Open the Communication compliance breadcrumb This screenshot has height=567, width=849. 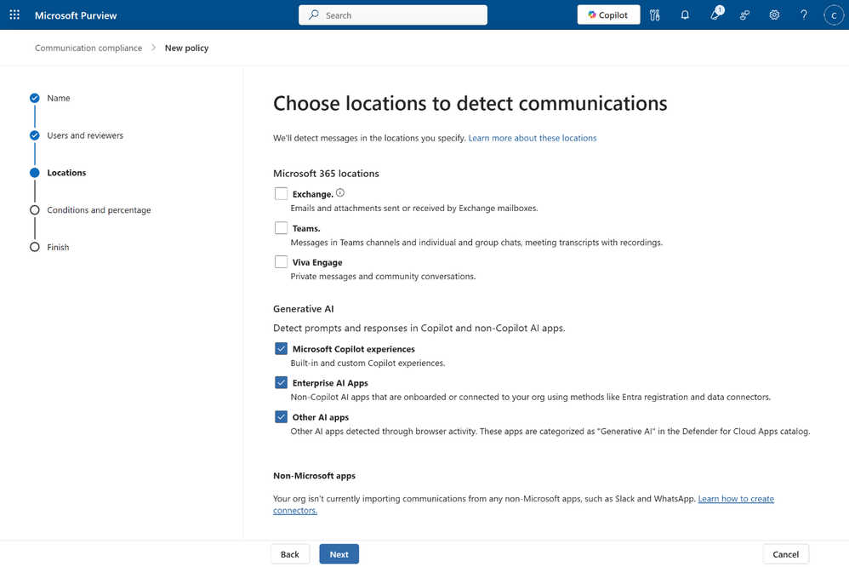pyautogui.click(x=88, y=48)
